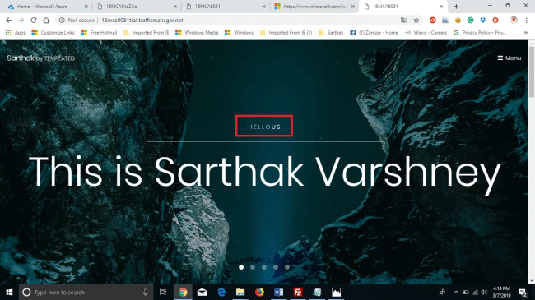Open a new browser tab
This screenshot has width=535, height=300.
click(x=456, y=7)
